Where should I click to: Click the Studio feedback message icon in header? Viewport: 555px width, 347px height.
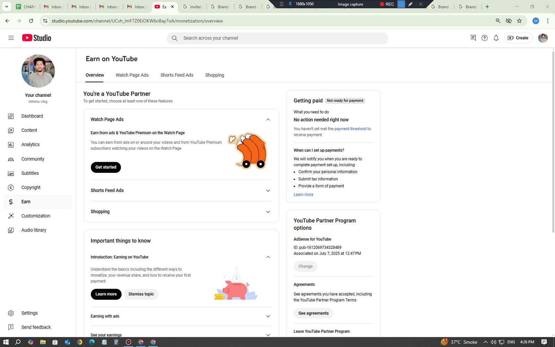point(473,38)
